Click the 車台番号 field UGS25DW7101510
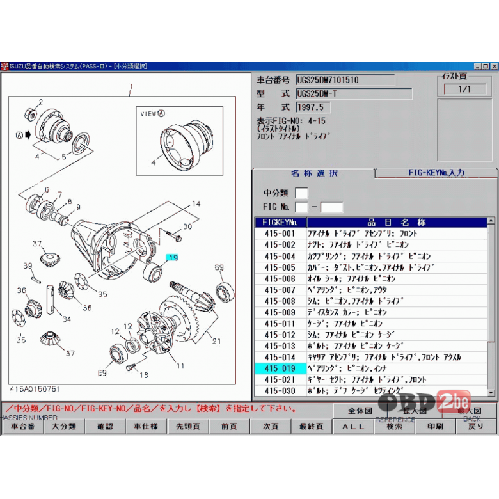This screenshot has height=499, width=499. [x=345, y=80]
